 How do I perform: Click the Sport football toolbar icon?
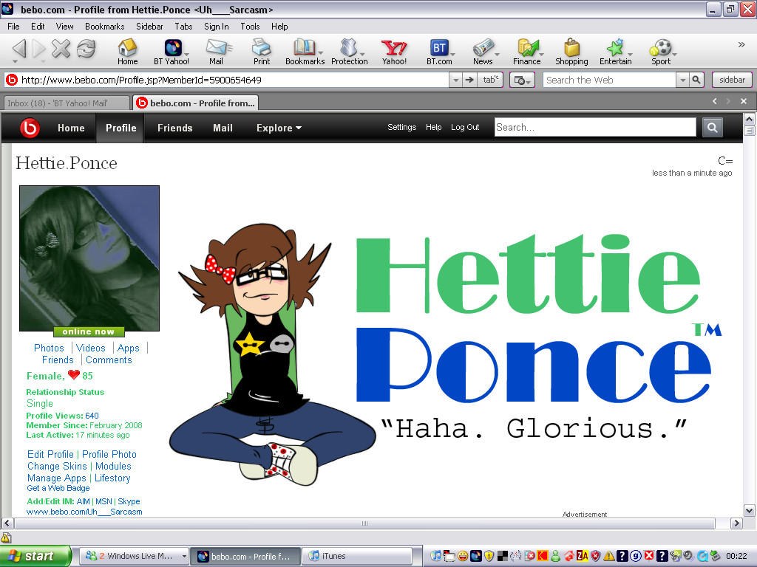coord(661,52)
